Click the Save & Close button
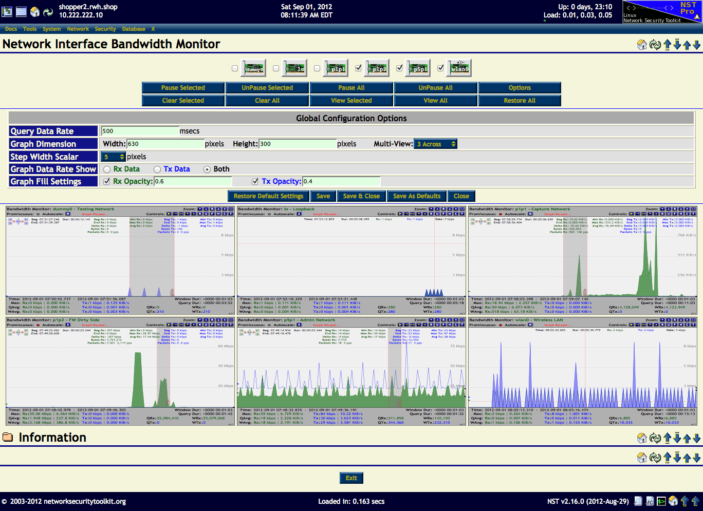Viewport: 703px width, 511px height. click(x=361, y=196)
